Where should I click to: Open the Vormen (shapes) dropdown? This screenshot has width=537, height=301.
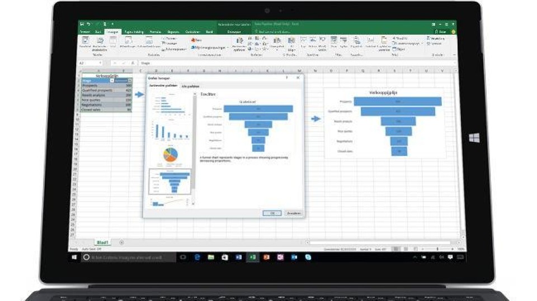(169, 39)
